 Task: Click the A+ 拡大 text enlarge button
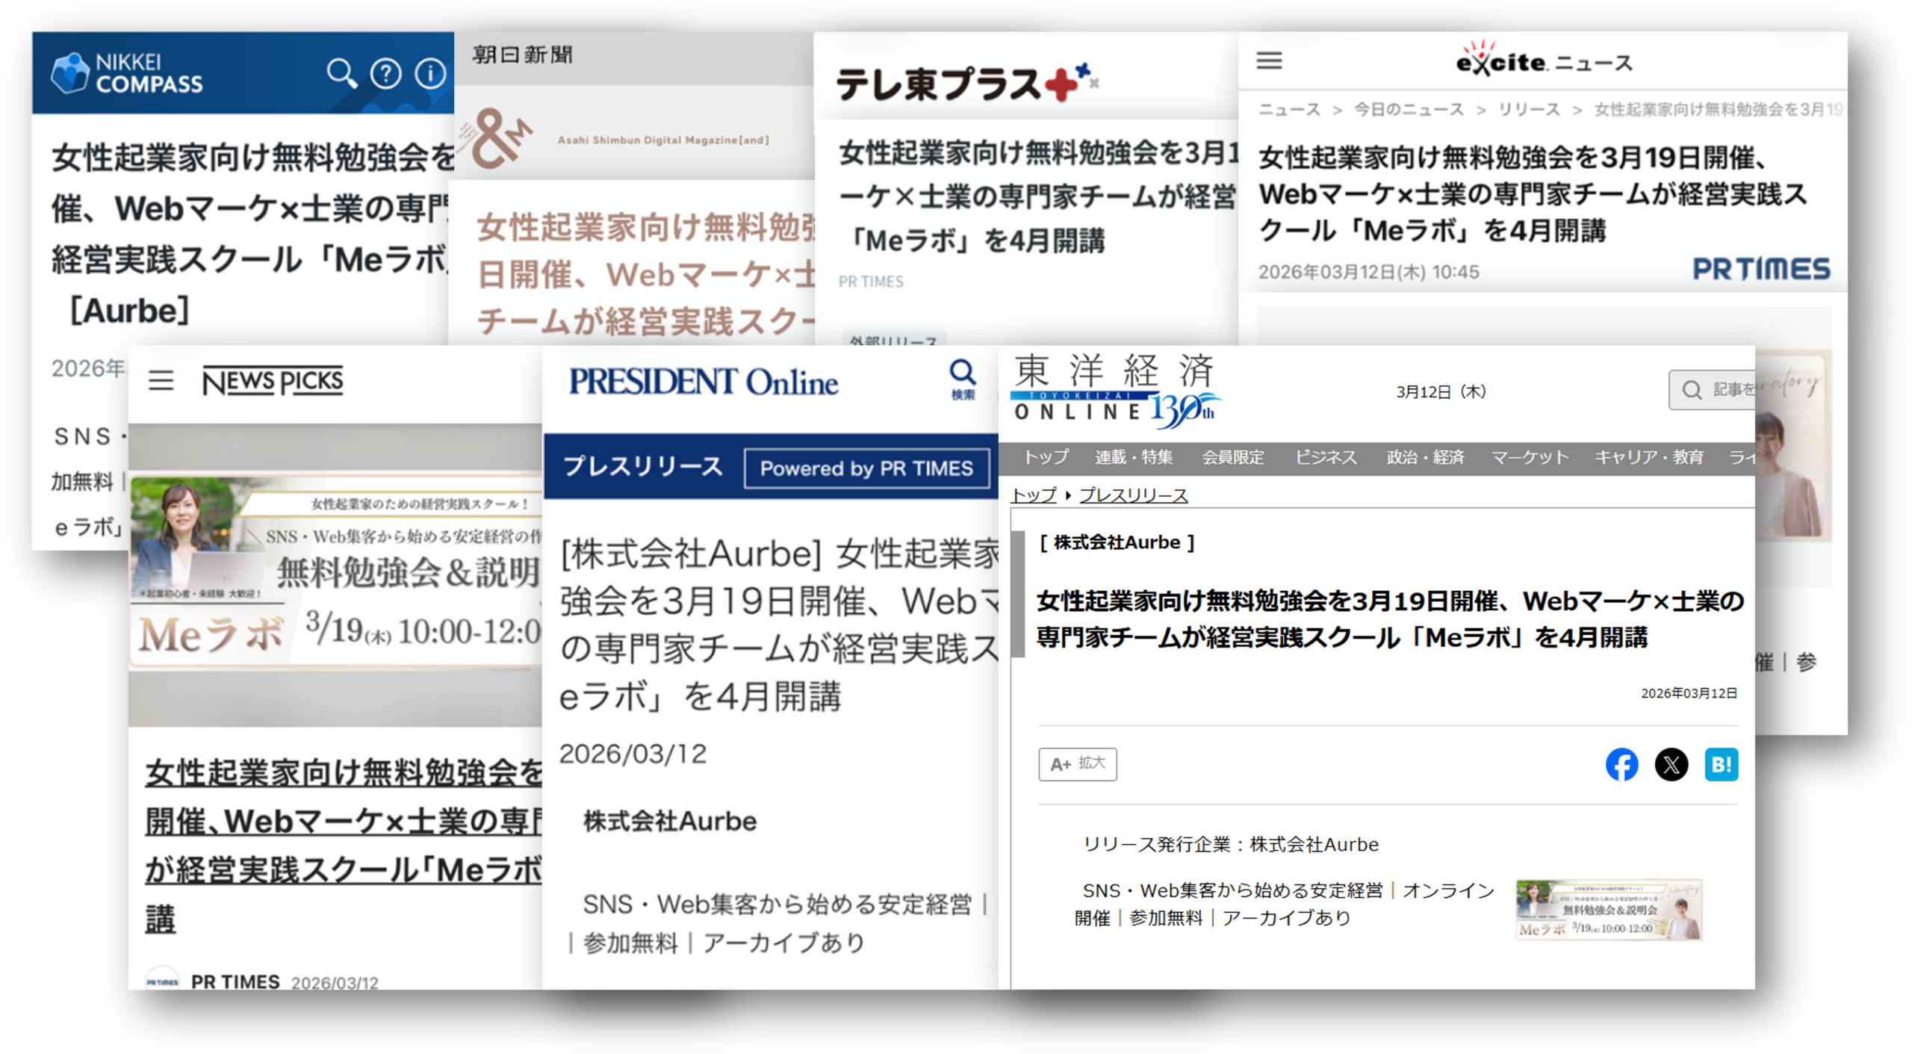pos(1077,764)
